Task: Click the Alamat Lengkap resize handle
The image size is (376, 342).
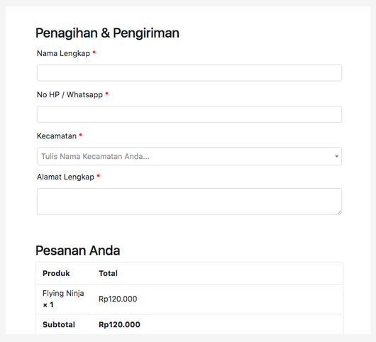Action: [x=339, y=212]
